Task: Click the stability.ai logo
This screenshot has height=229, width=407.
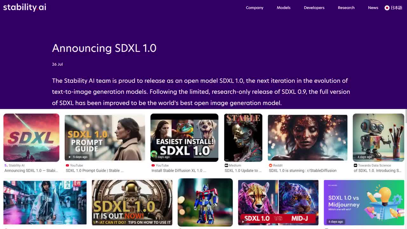Action: [24, 7]
